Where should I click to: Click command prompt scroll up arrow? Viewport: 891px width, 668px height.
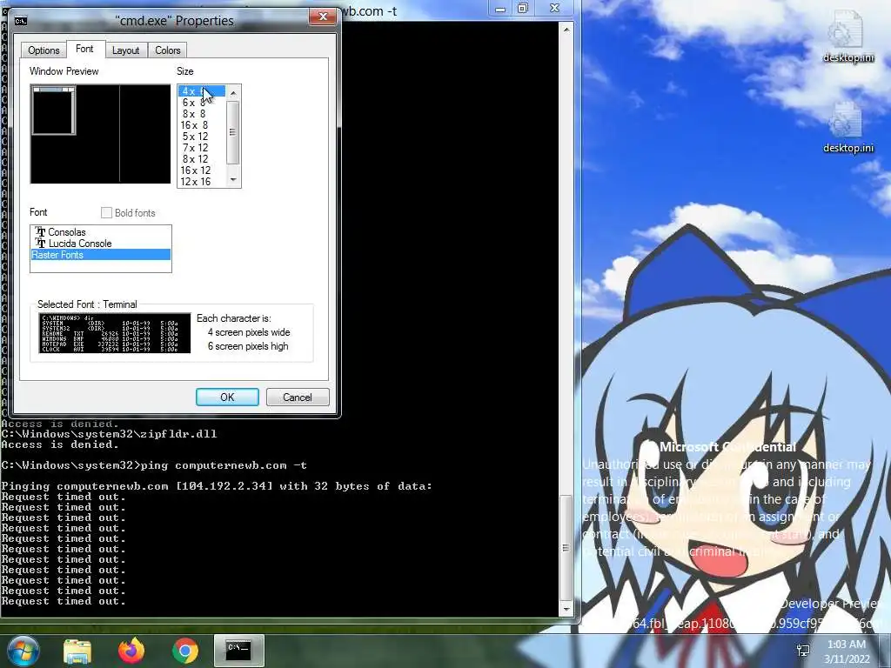pyautogui.click(x=566, y=29)
